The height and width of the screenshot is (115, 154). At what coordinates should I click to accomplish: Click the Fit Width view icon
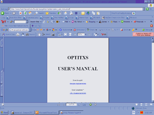point(70,34)
